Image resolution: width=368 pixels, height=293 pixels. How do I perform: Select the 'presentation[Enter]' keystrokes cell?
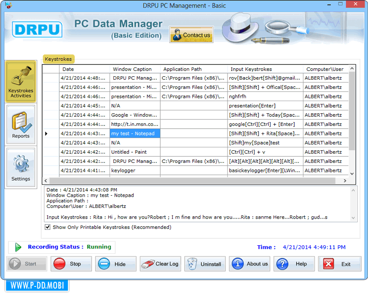[265, 106]
